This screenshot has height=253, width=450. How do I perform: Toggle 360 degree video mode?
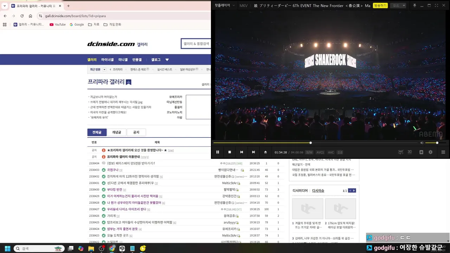pyautogui.click(x=400, y=152)
